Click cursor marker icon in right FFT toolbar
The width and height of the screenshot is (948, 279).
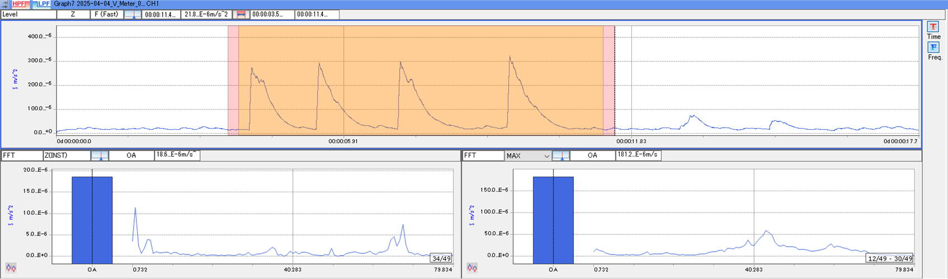tap(560, 156)
